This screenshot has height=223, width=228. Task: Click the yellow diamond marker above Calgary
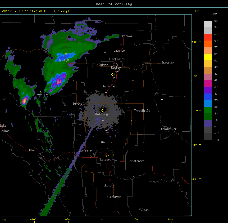pyautogui.click(x=107, y=156)
